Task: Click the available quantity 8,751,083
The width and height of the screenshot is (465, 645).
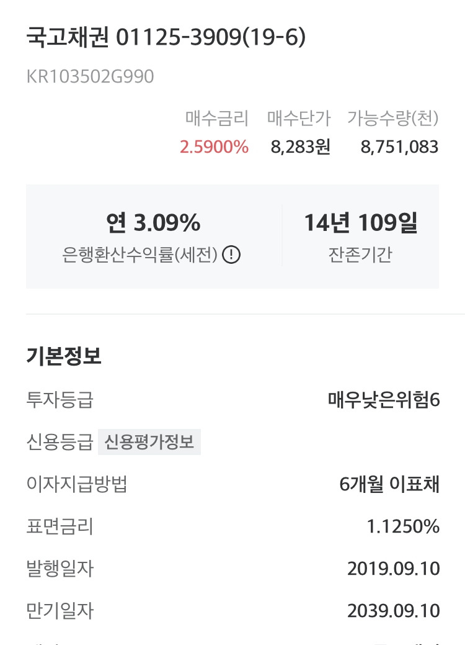Action: point(399,147)
